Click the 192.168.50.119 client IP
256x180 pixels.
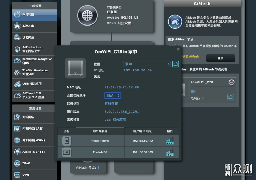[143, 141]
